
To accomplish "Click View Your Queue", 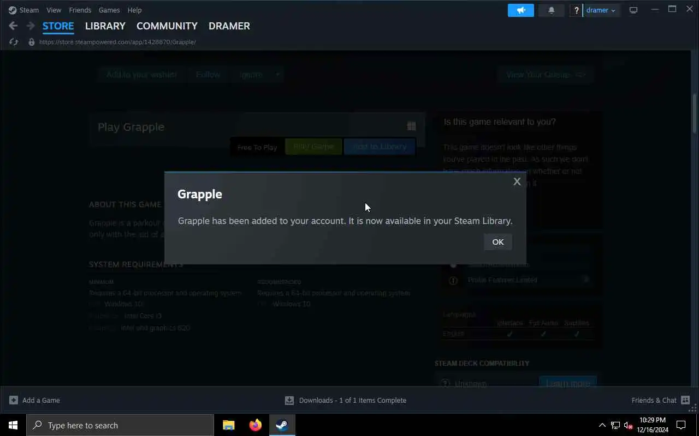I will [545, 75].
